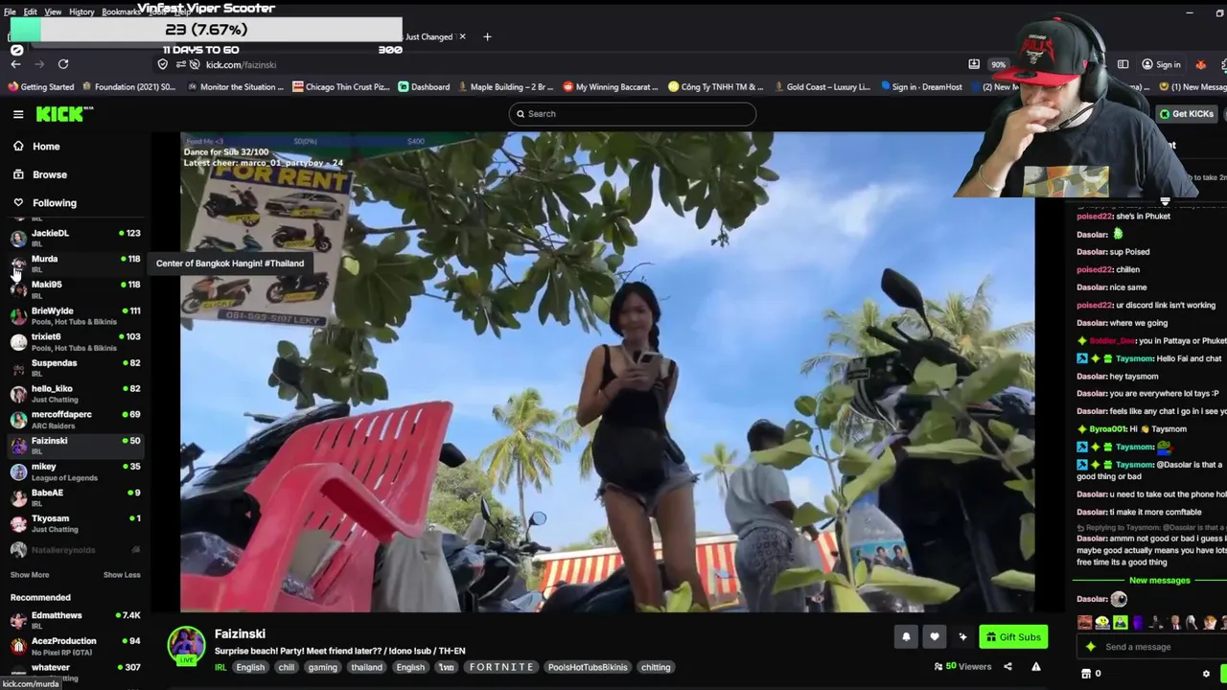Image resolution: width=1227 pixels, height=690 pixels.
Task: Click the FORTNITE tag
Action: point(501,668)
